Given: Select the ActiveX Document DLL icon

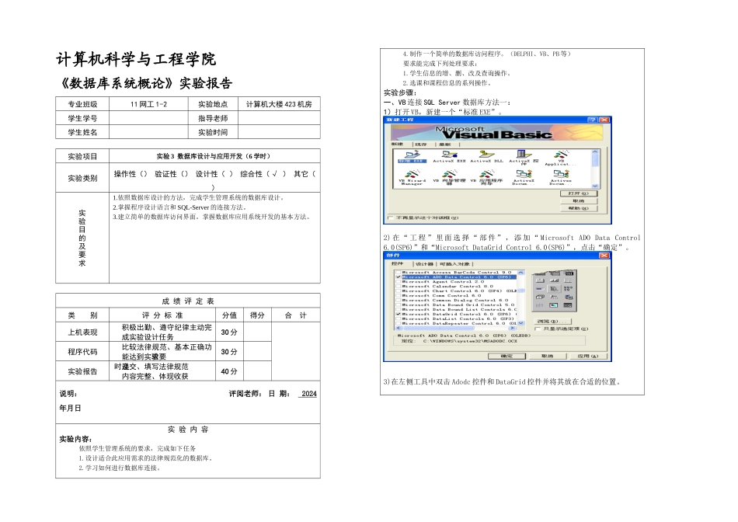Looking at the screenshot, I should pyautogui.click(x=524, y=177).
